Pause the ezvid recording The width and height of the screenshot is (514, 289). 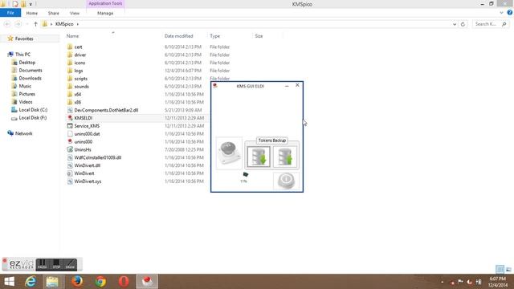point(42,264)
